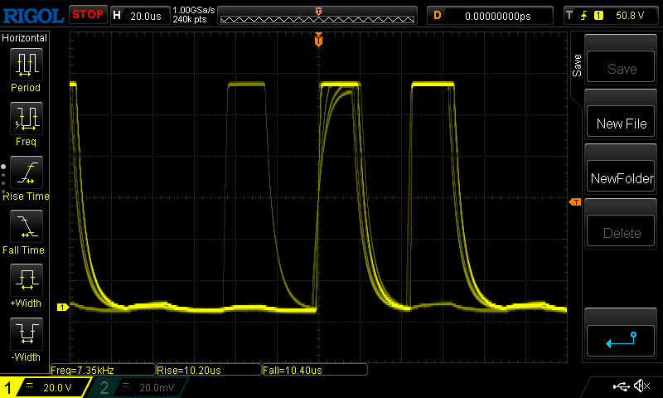Select the Rise Time measurement icon

[x=25, y=172]
